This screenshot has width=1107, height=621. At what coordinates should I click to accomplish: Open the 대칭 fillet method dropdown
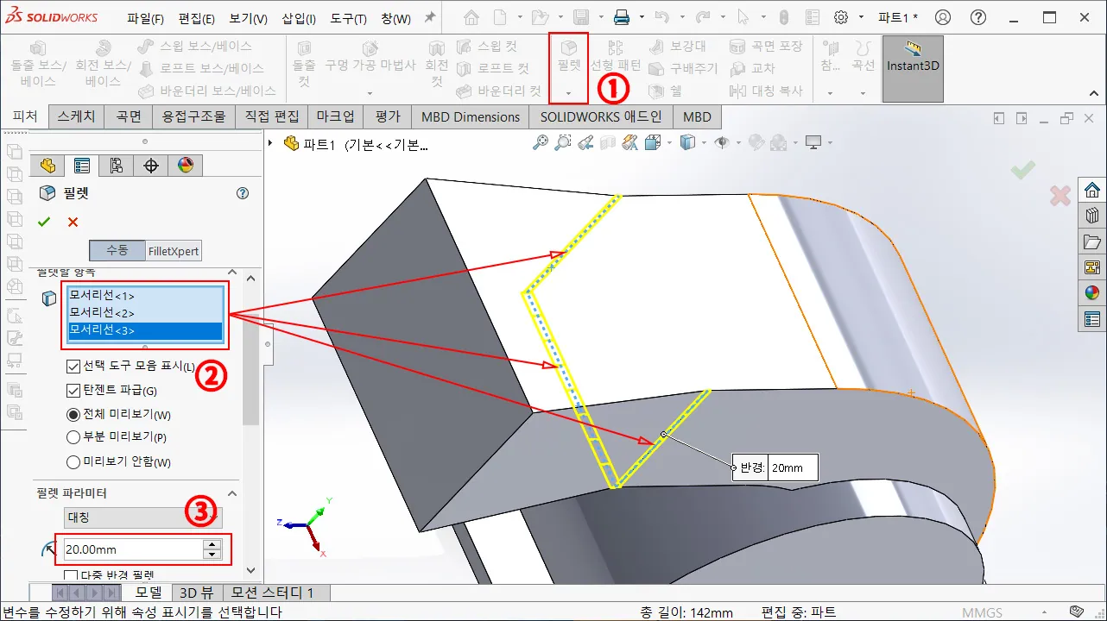(x=143, y=517)
